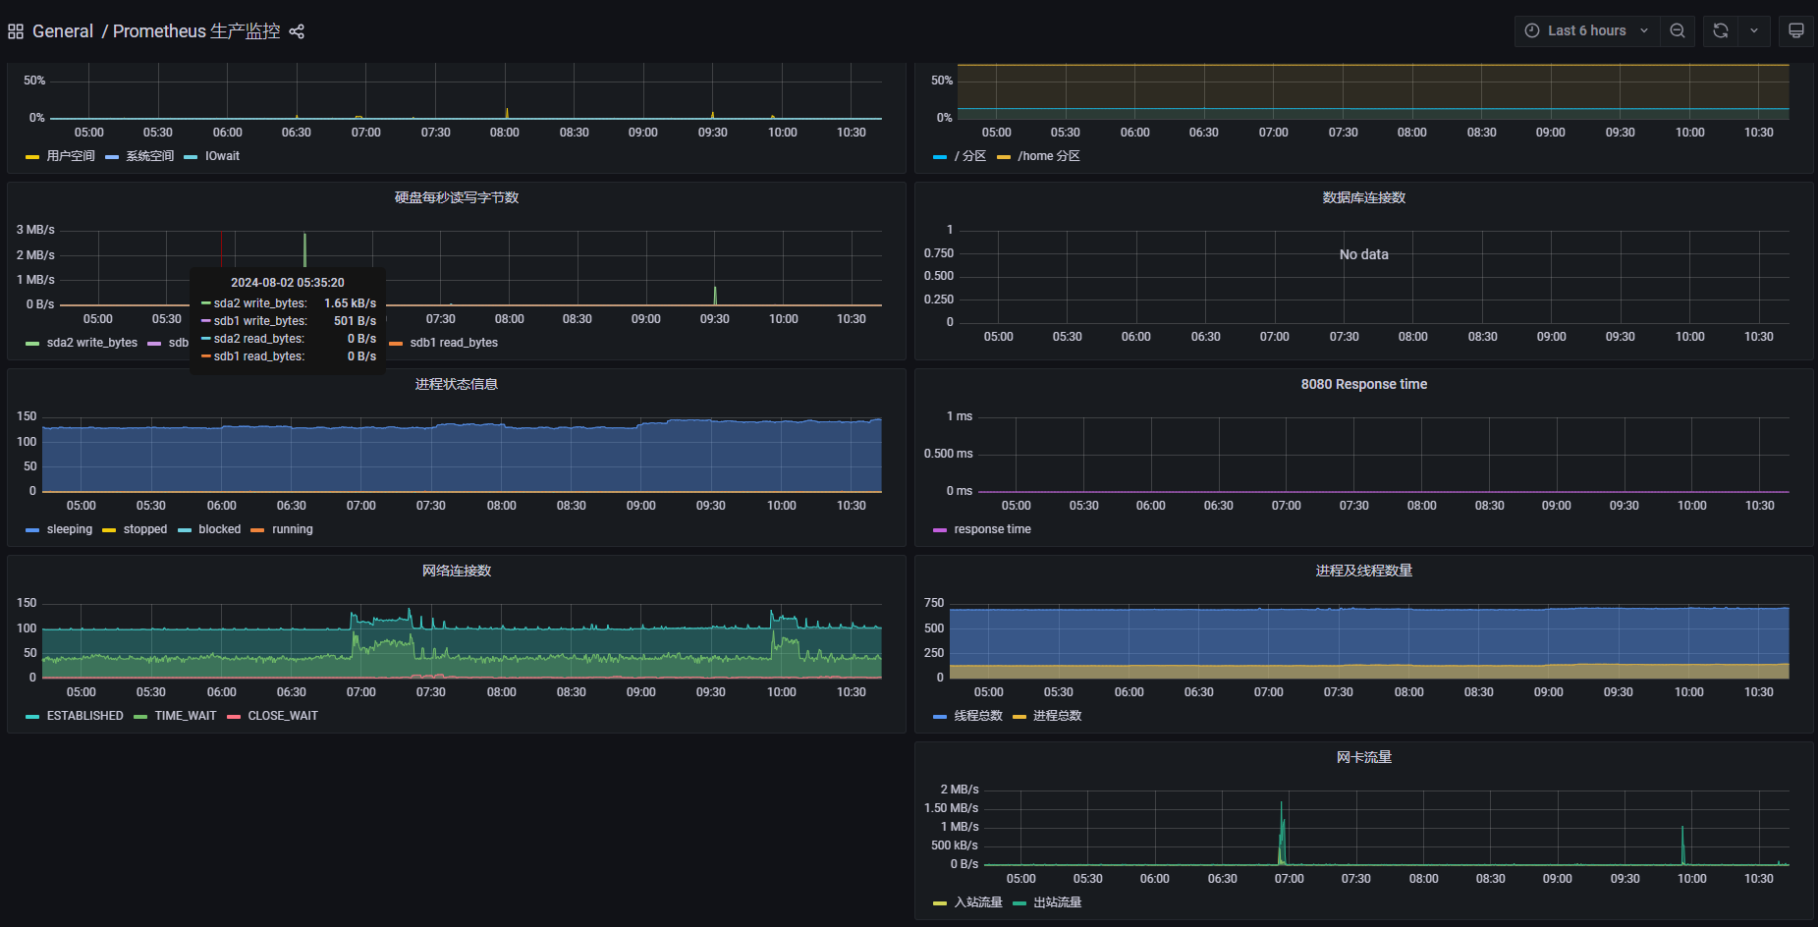Image resolution: width=1818 pixels, height=927 pixels.
Task: Open 数据库连接数 panel title menu
Action: [x=1364, y=197]
